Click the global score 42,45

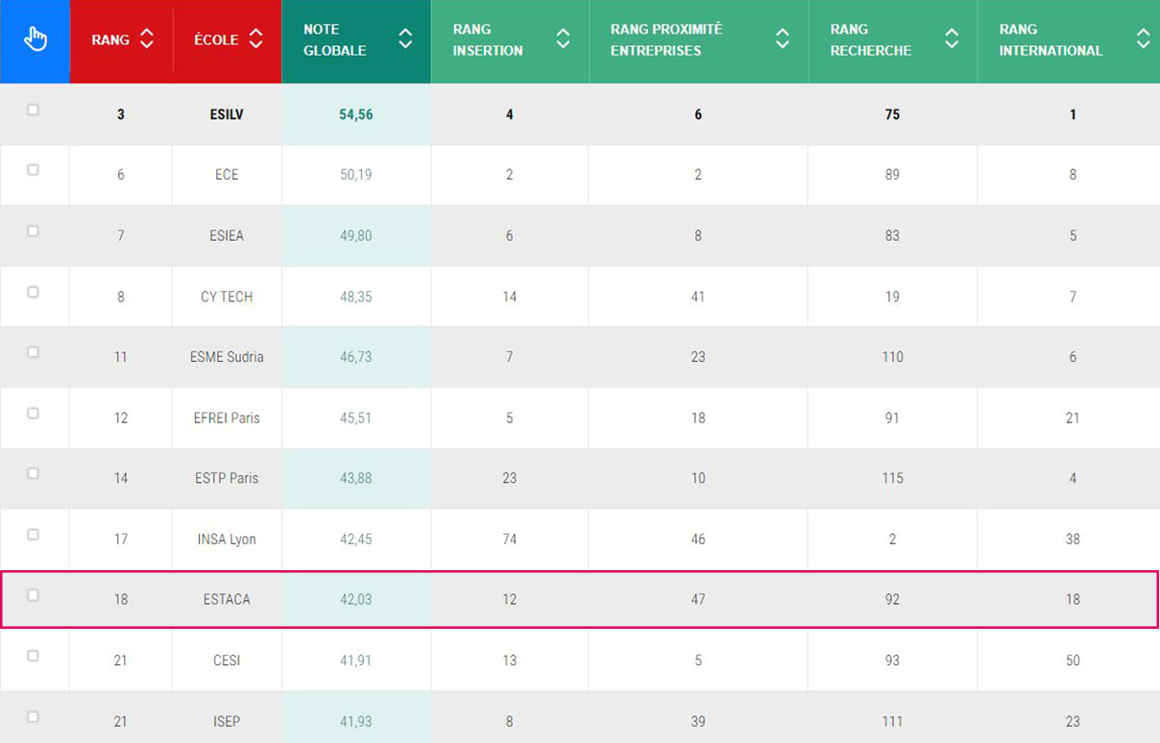coord(356,539)
